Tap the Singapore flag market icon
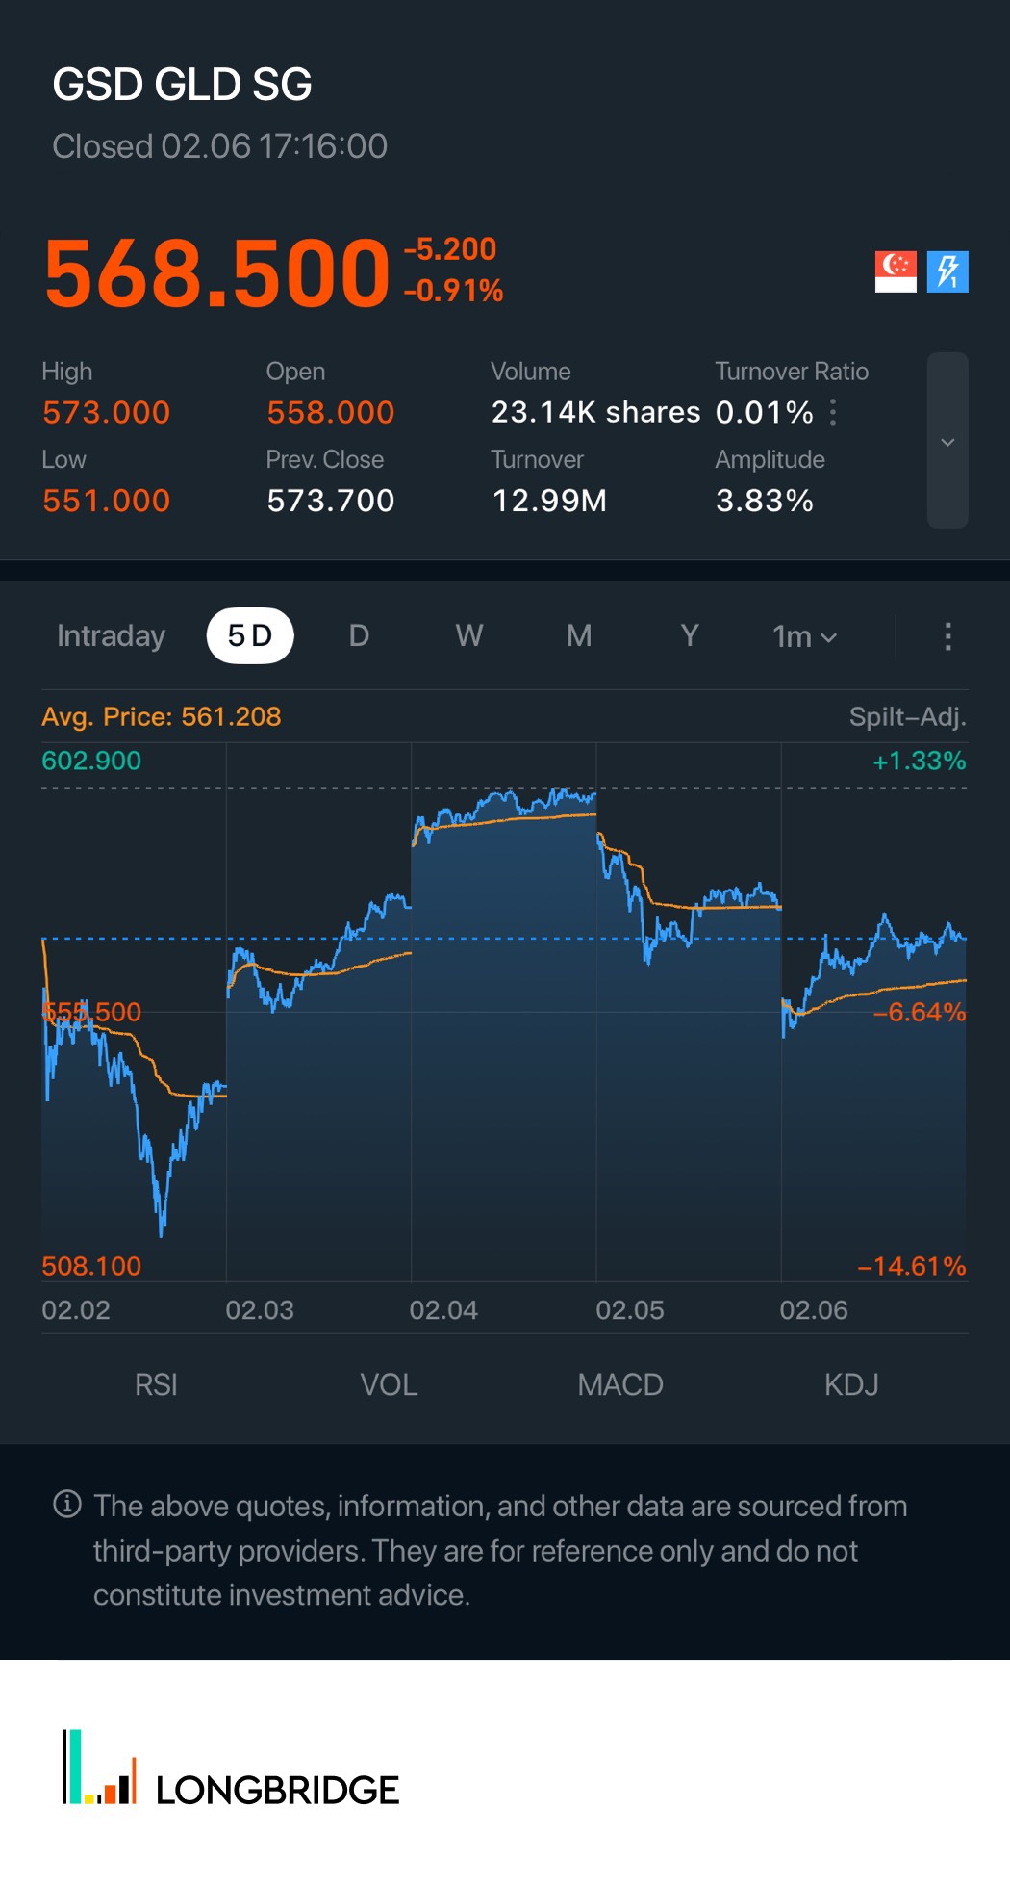This screenshot has width=1010, height=1885. 896,271
